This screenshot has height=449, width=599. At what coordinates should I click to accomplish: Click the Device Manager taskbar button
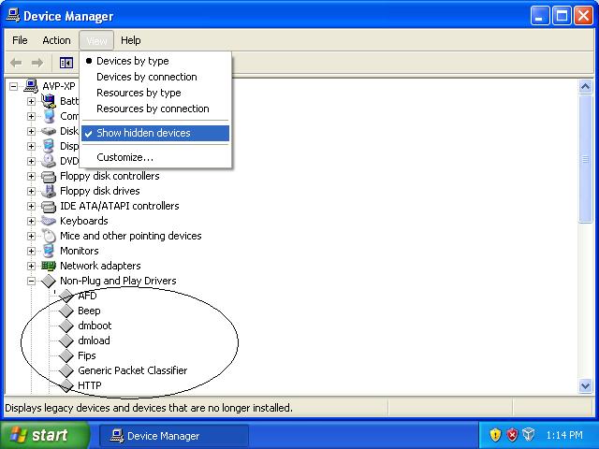[174, 436]
